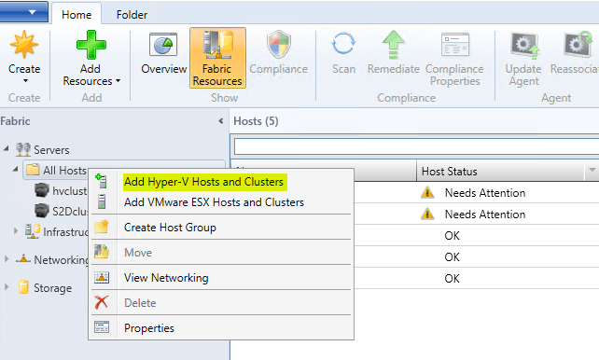The height and width of the screenshot is (360, 599).
Task: Click the second Needs Attention warning icon
Action: coord(427,214)
